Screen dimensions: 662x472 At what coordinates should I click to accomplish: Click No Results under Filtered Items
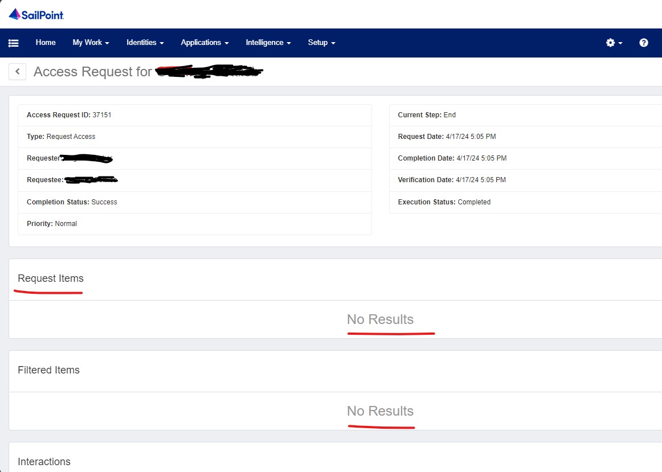click(380, 411)
